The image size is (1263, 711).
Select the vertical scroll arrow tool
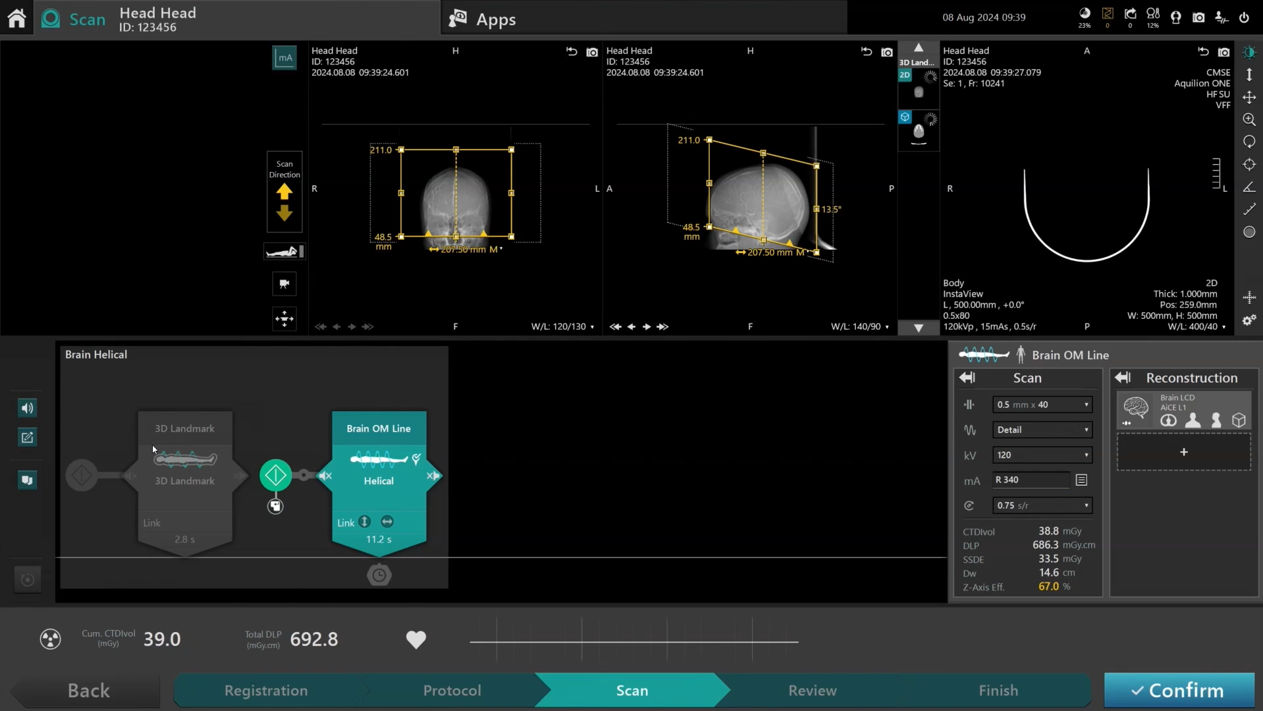click(1249, 75)
